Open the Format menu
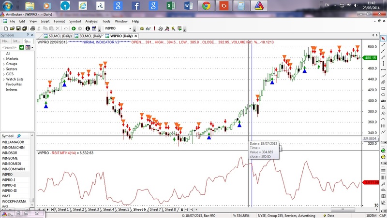Screen dimensions: 387x218 [x=59, y=21]
